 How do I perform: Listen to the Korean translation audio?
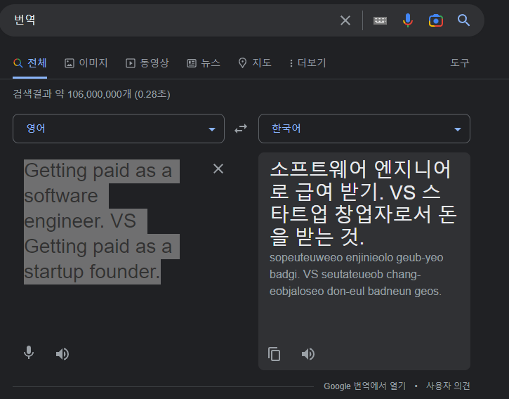click(308, 354)
